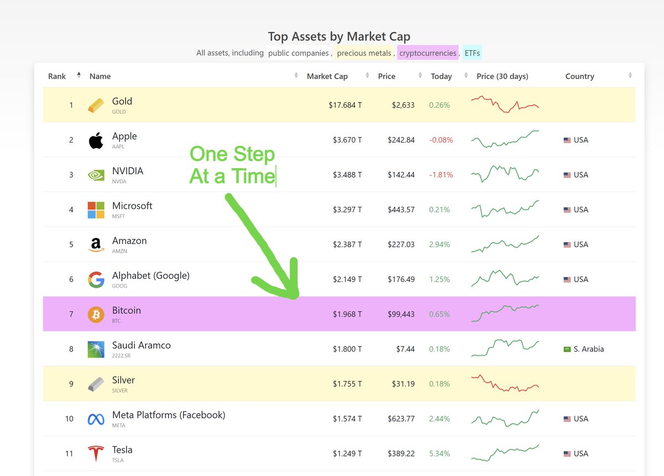Screen dimensions: 664x476
Task: Sort table by Rank column
Action: point(57,76)
